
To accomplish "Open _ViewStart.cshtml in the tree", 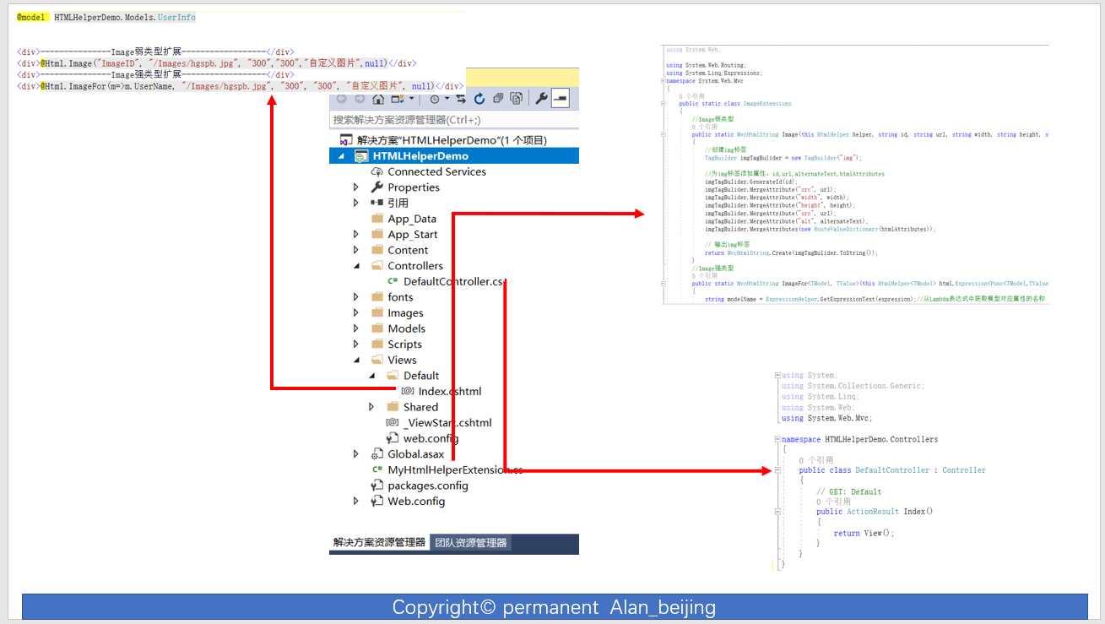I will [x=447, y=422].
